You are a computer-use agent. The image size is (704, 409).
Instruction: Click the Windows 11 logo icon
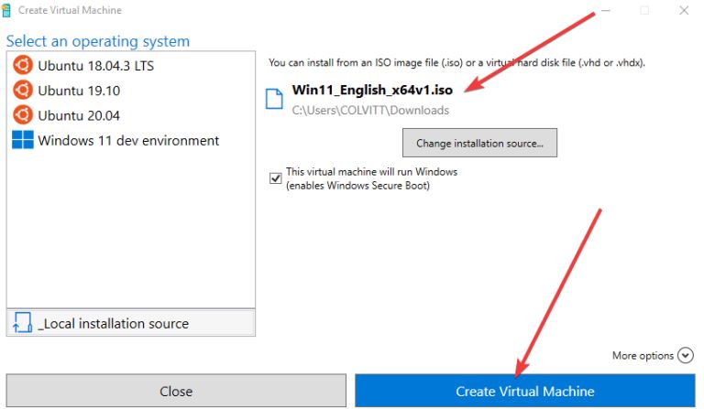click(22, 140)
